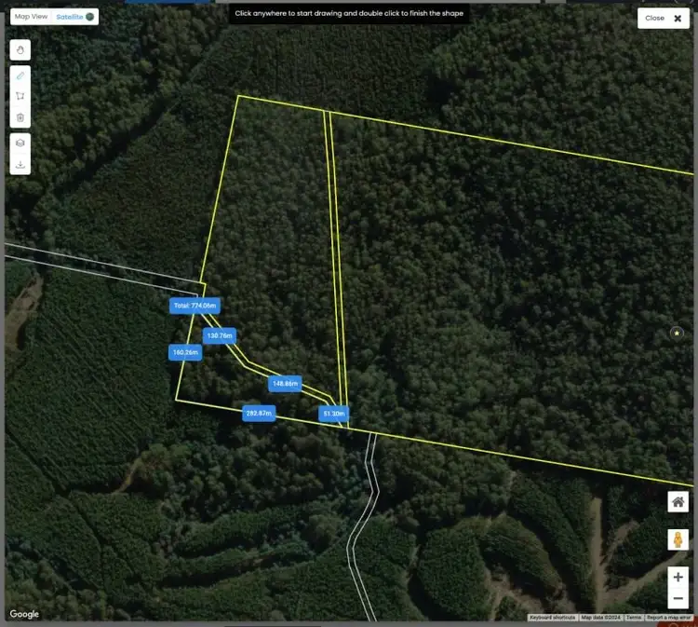Recenter map with home button

[x=678, y=502]
